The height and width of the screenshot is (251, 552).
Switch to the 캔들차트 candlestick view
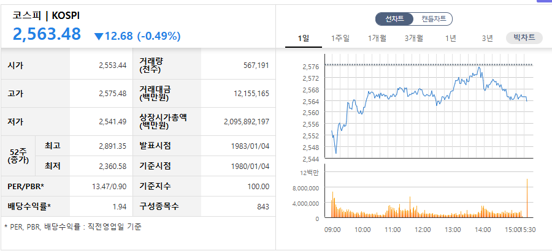point(434,19)
